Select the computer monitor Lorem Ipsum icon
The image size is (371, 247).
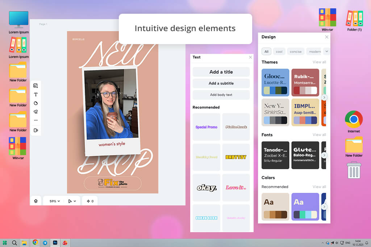(x=19, y=22)
